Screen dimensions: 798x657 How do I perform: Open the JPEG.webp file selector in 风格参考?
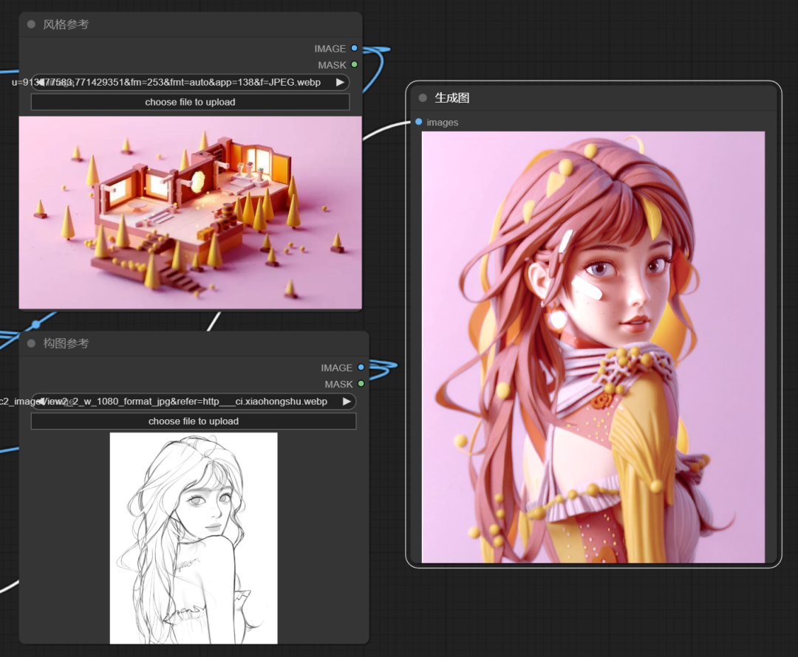tap(190, 82)
